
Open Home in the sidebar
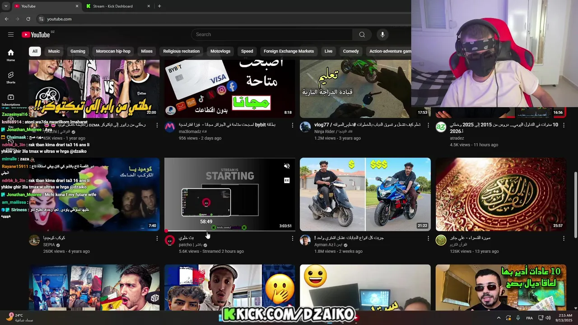tap(11, 55)
